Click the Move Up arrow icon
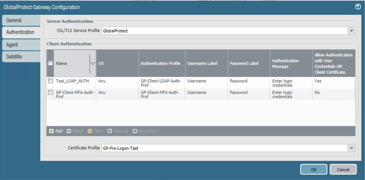The width and height of the screenshot is (365, 180). [x=110, y=131]
